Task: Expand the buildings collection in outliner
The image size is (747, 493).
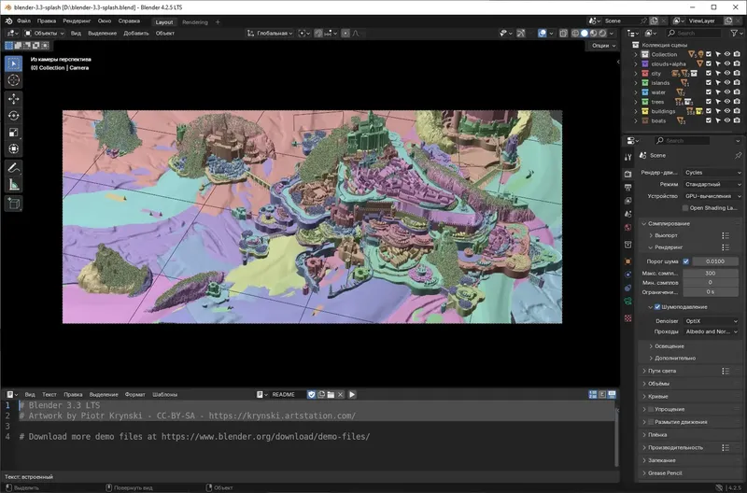Action: click(636, 111)
